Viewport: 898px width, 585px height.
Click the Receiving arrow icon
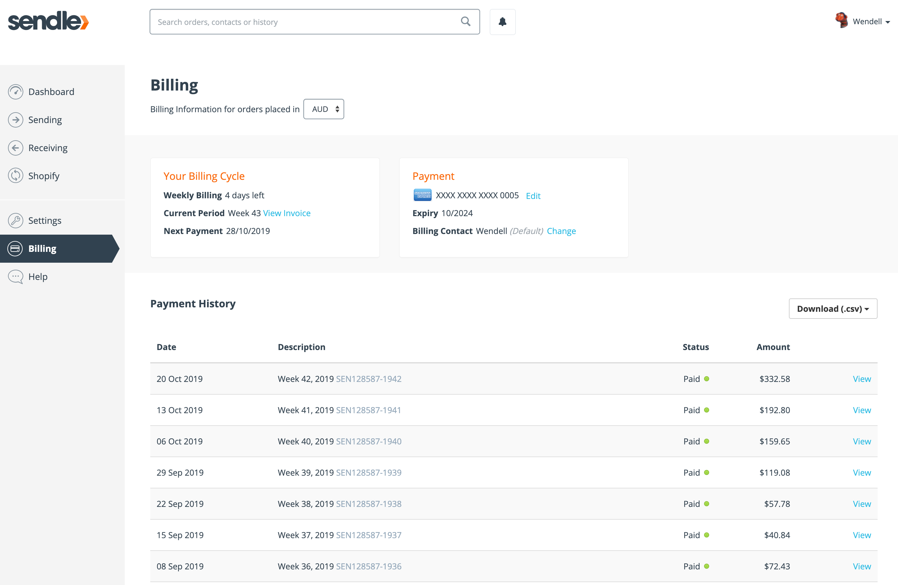15,148
